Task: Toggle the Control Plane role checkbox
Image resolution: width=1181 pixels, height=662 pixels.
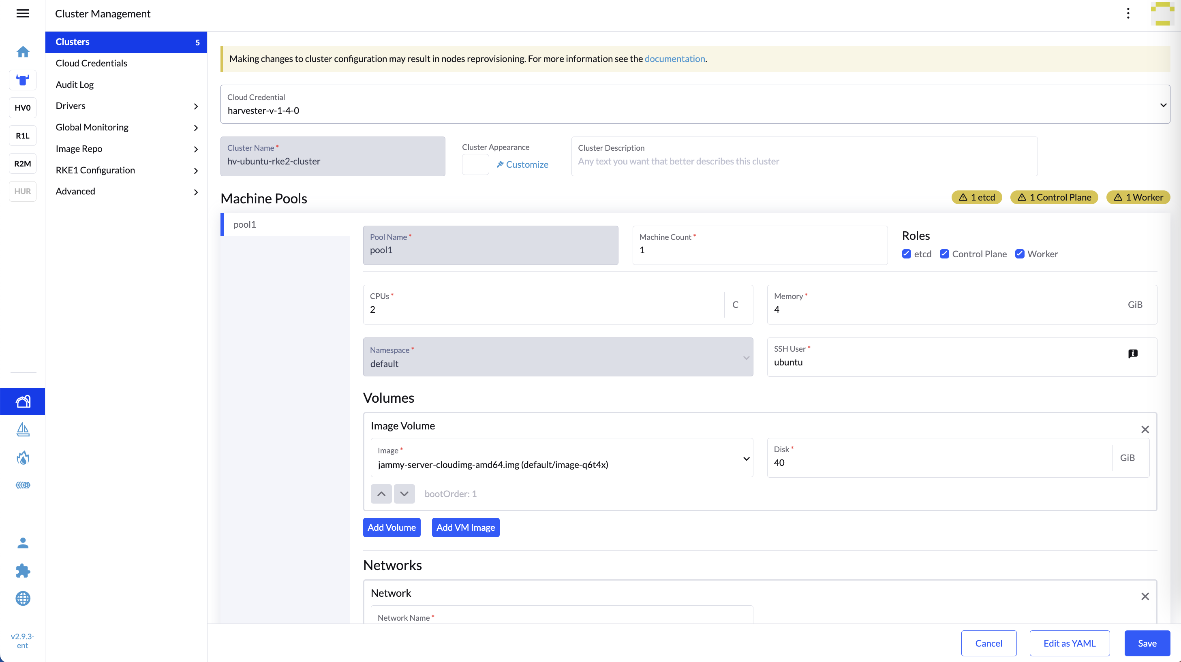Action: click(944, 254)
